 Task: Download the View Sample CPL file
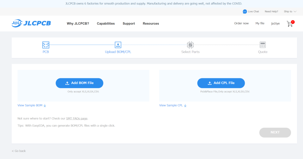pos(173,106)
